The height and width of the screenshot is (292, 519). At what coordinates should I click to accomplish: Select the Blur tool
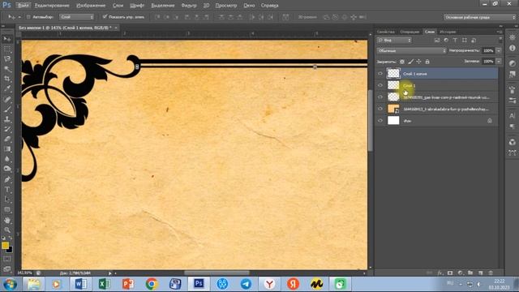[7, 159]
